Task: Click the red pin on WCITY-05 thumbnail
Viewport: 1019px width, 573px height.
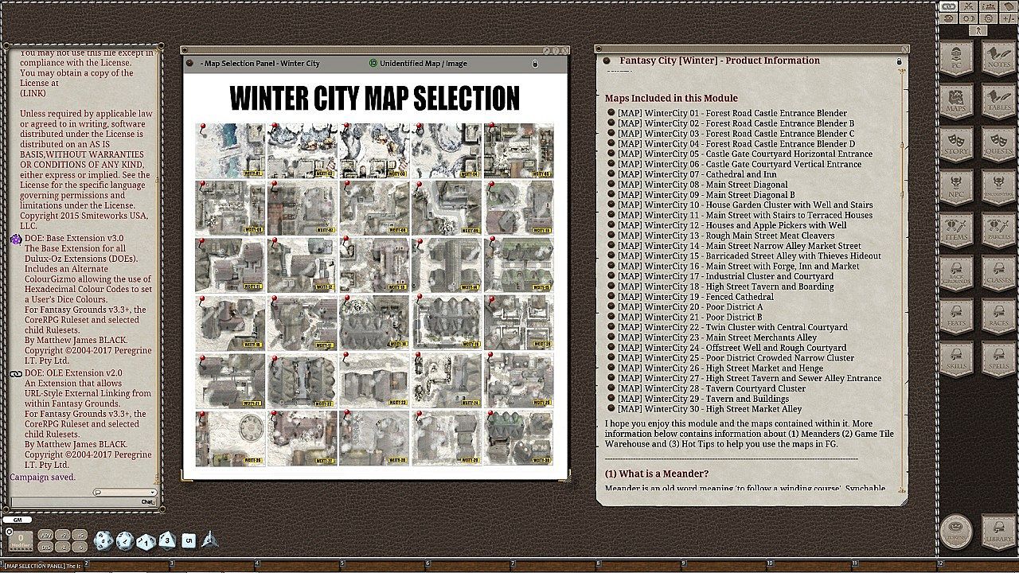Action: pos(491,127)
